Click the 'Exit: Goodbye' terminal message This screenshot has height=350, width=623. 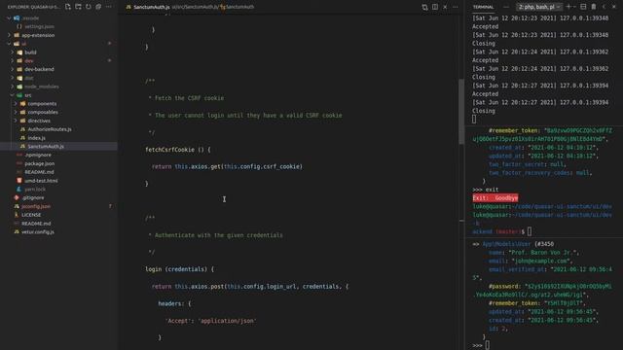coord(495,197)
